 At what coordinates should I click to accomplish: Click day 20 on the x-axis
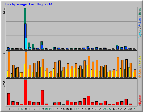point(88,109)
